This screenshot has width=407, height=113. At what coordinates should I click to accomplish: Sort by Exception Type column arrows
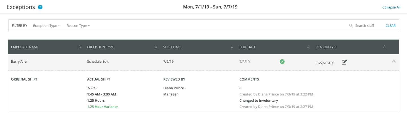coord(156,47)
